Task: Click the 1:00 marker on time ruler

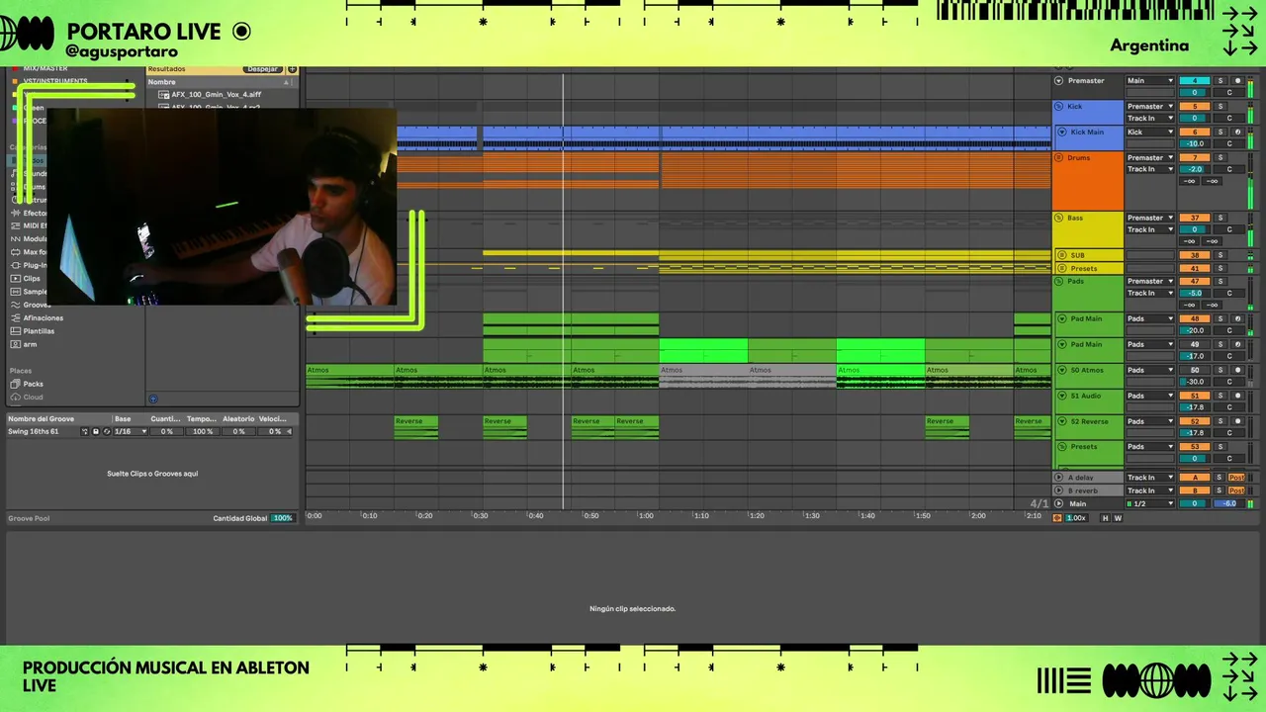Action: [x=646, y=516]
